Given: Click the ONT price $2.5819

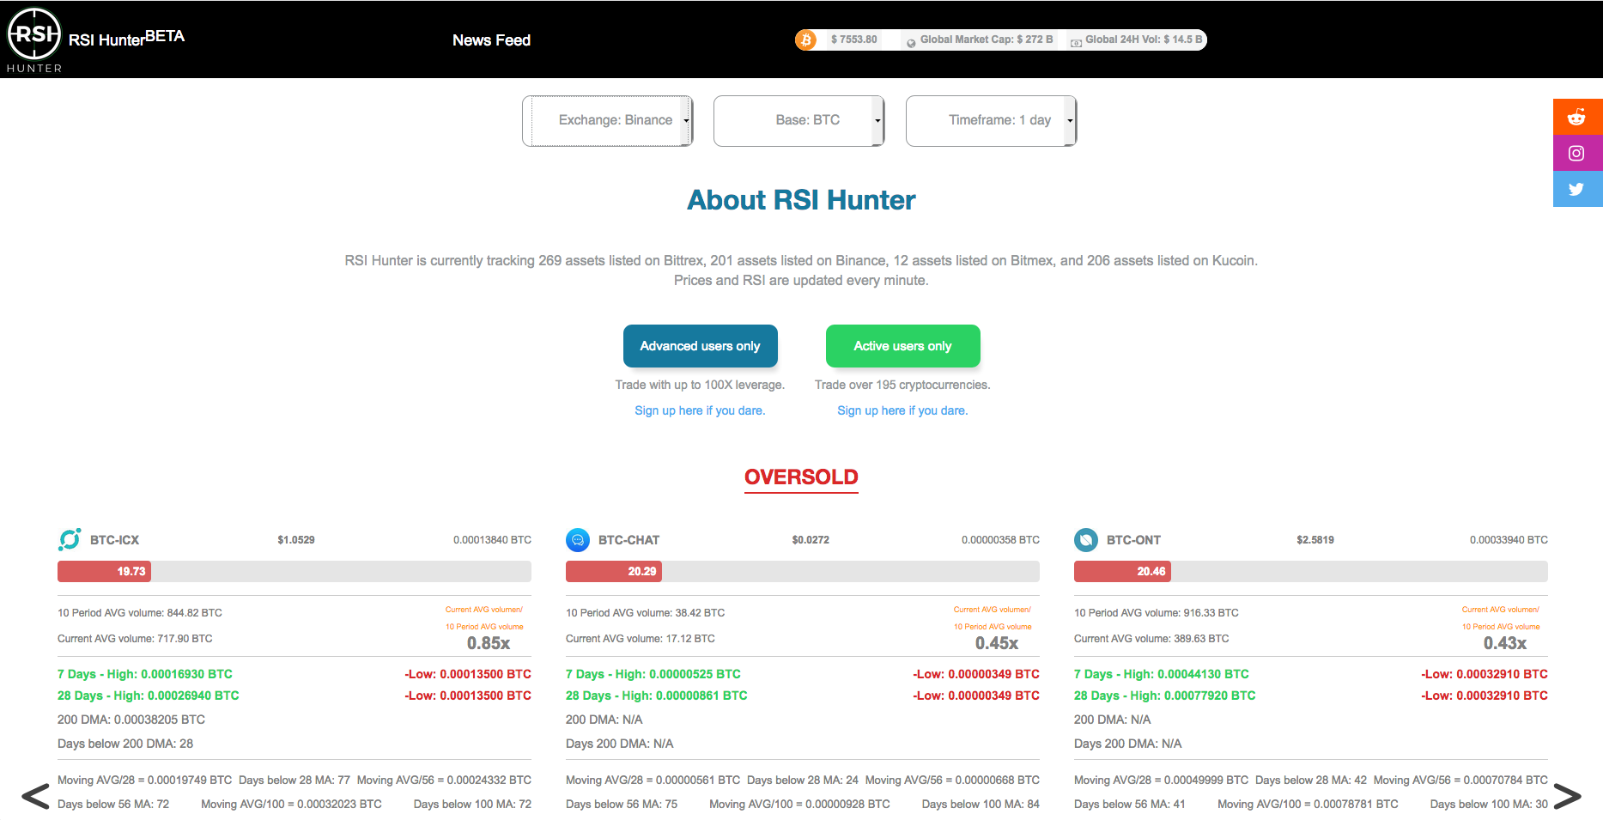Looking at the screenshot, I should tap(1315, 540).
